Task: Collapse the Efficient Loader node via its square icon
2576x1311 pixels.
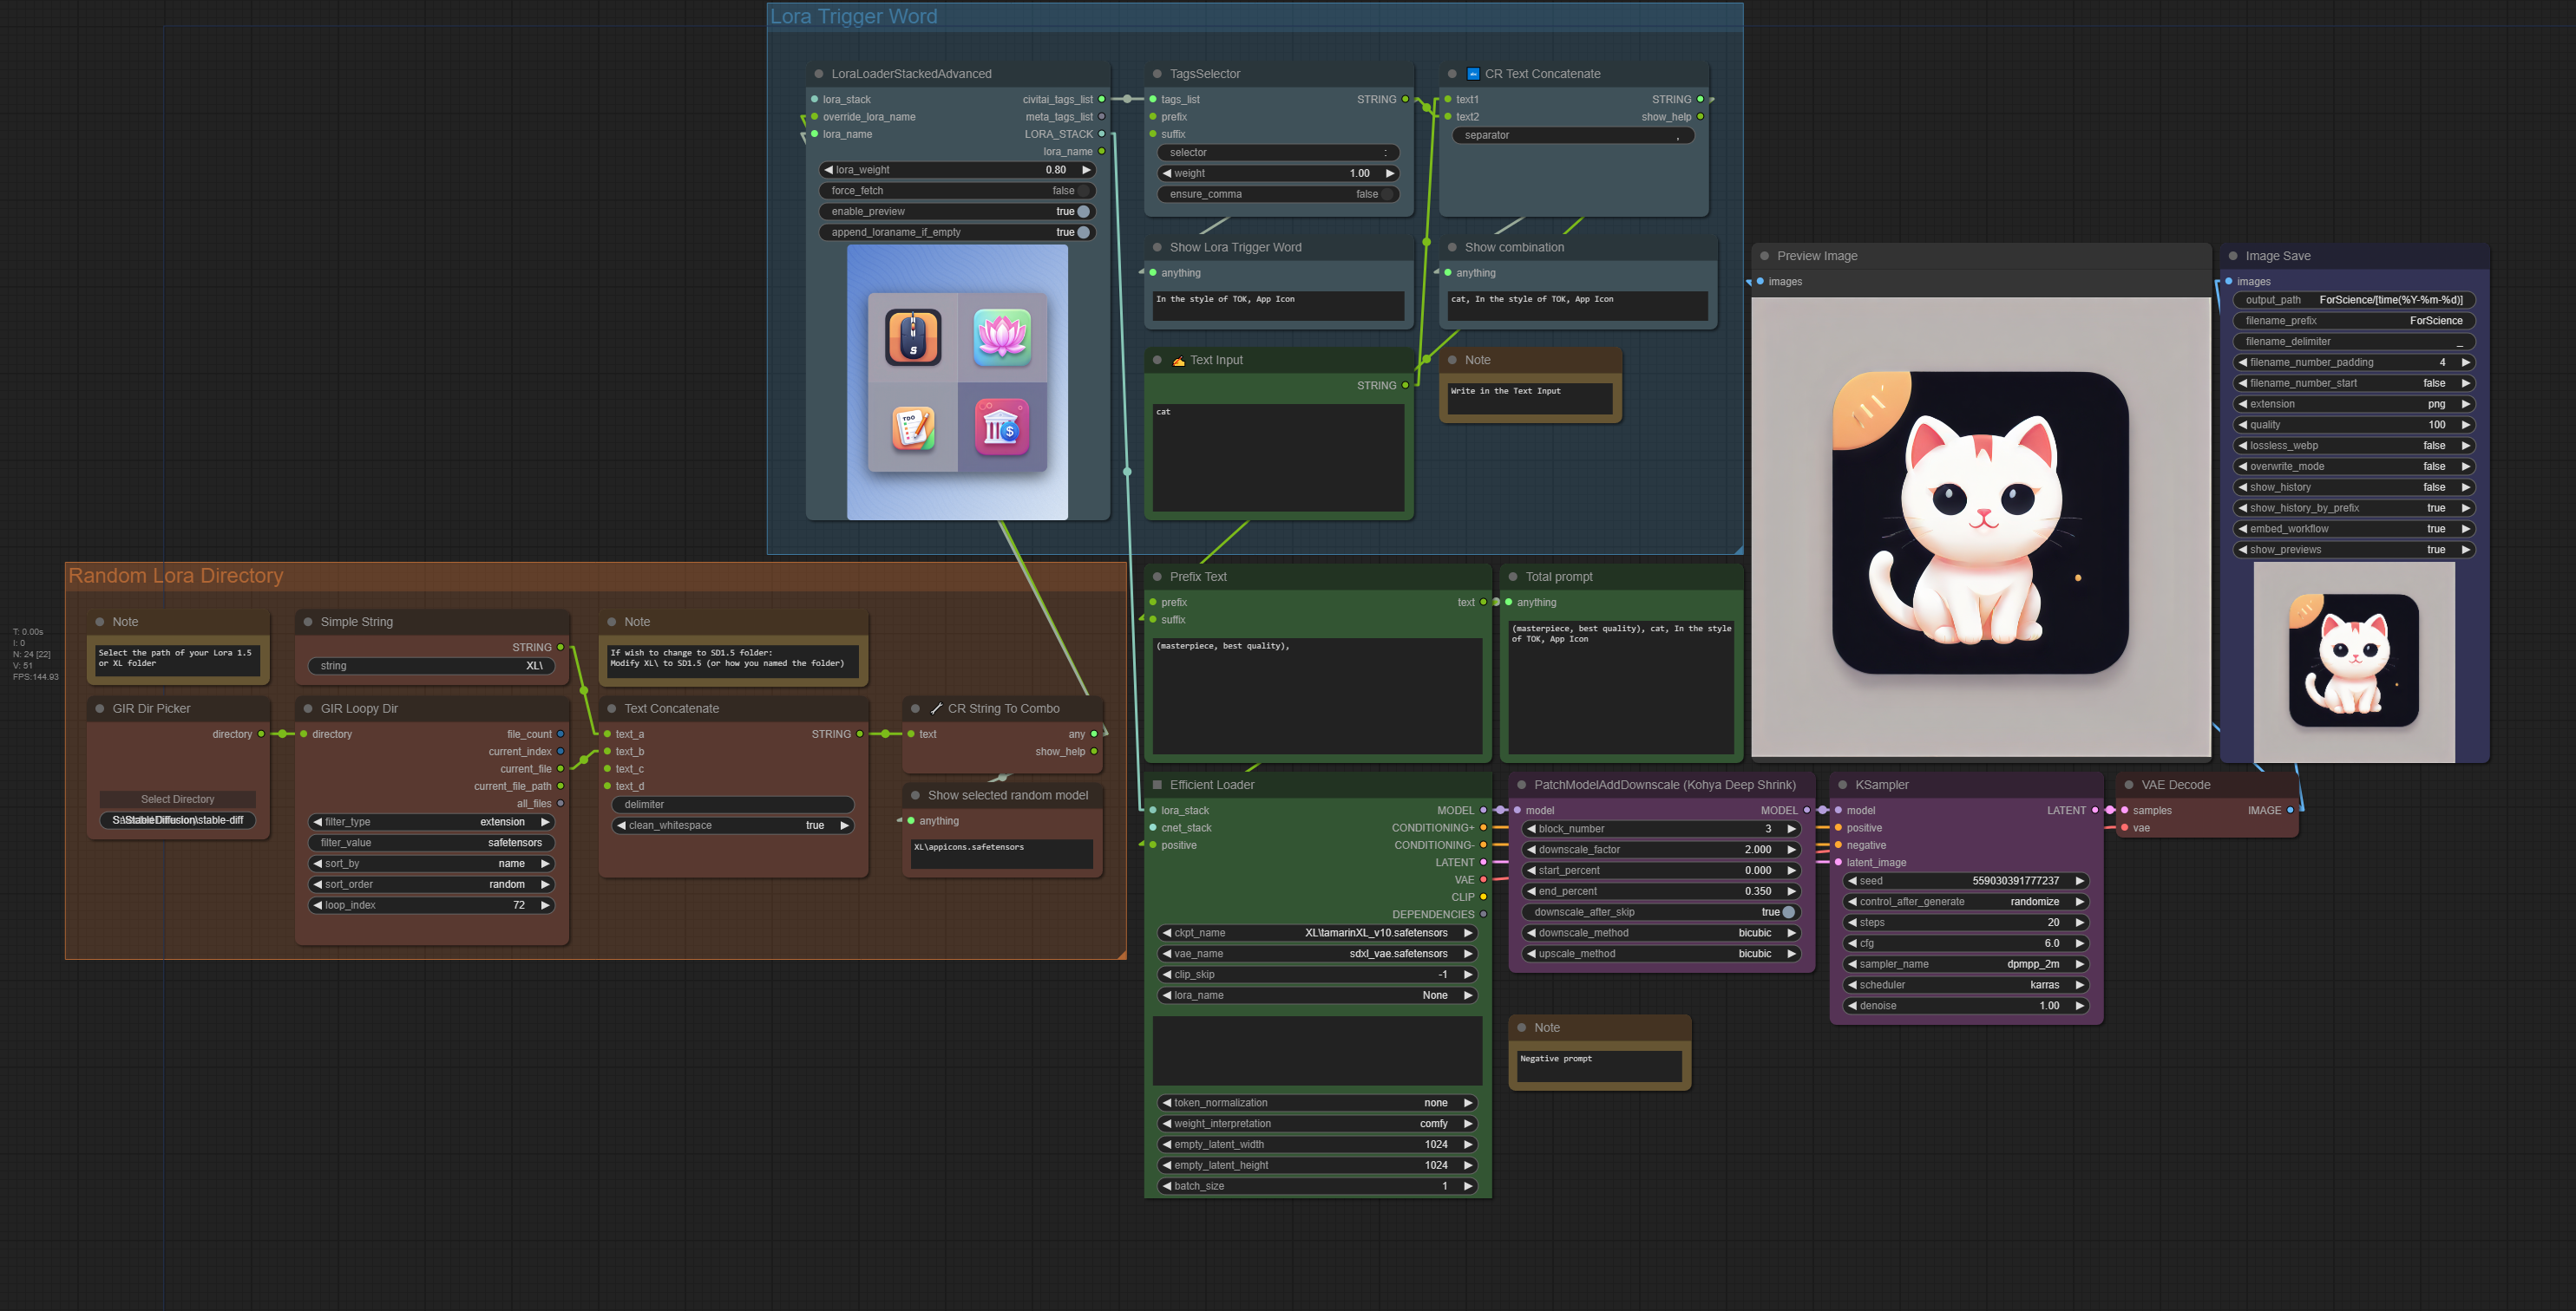Action: coord(1157,785)
